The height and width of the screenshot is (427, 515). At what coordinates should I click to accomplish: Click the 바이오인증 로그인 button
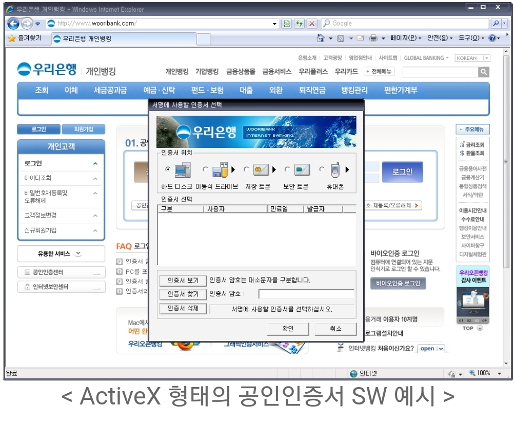tap(398, 284)
